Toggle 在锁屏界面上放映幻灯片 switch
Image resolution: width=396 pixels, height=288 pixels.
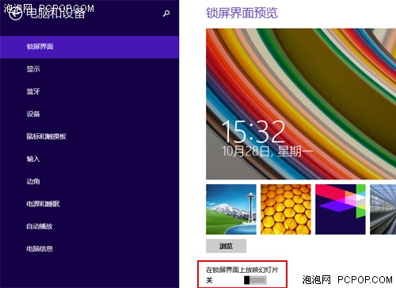click(255, 280)
